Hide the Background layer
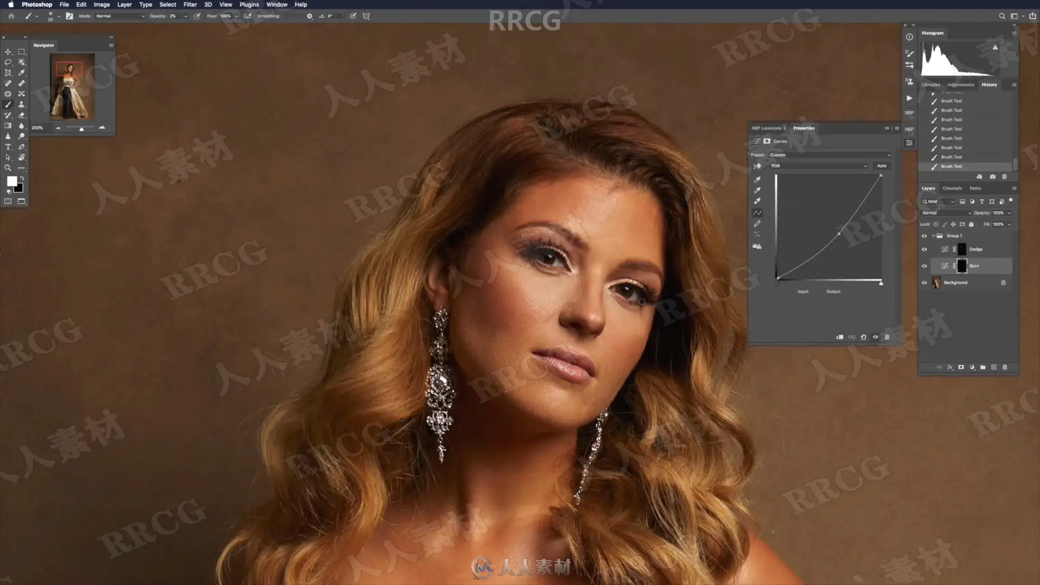The height and width of the screenshot is (585, 1040). coord(925,283)
